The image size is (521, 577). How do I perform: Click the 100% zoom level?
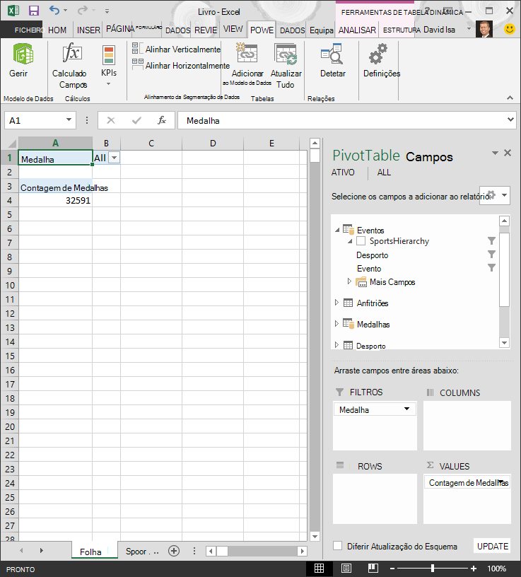click(x=497, y=569)
